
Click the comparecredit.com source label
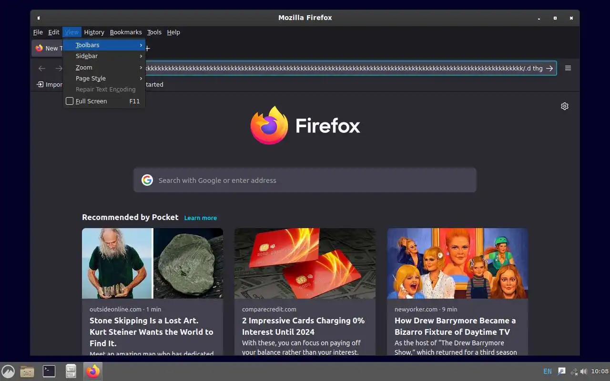pos(269,309)
